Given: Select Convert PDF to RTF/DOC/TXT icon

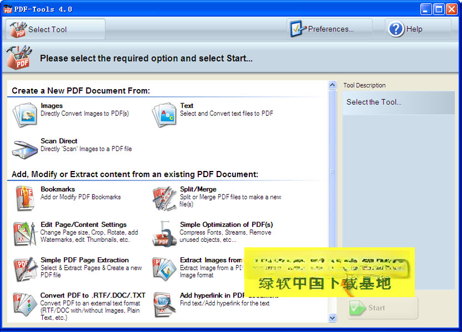Looking at the screenshot, I should tap(25, 305).
